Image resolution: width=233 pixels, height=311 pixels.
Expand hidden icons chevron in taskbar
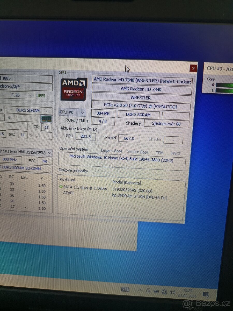tap(140, 291)
